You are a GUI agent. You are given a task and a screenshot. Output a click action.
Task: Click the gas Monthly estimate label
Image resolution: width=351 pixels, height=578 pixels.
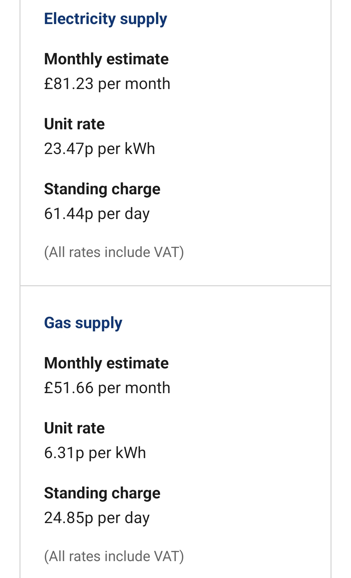[106, 363]
